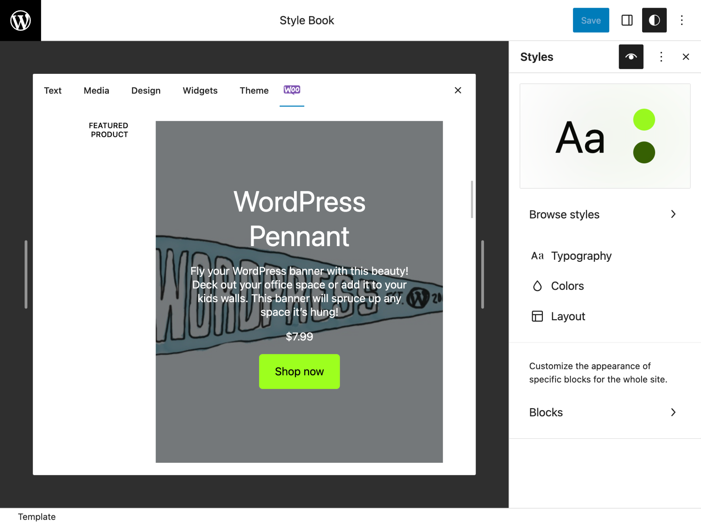701x525 pixels.
Task: Click the Customize the appearance description text
Action: coord(598,372)
